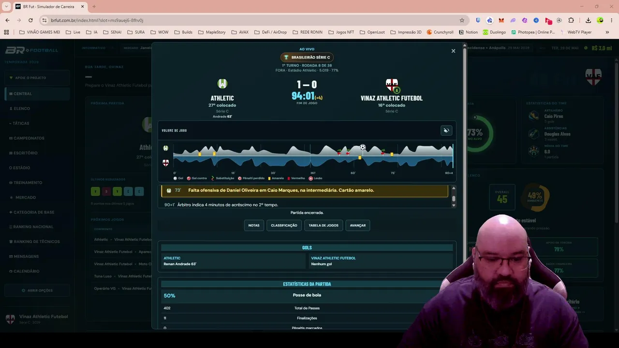Image resolution: width=619 pixels, height=348 pixels.
Task: Open Central in the sidebar
Action: (x=37, y=94)
